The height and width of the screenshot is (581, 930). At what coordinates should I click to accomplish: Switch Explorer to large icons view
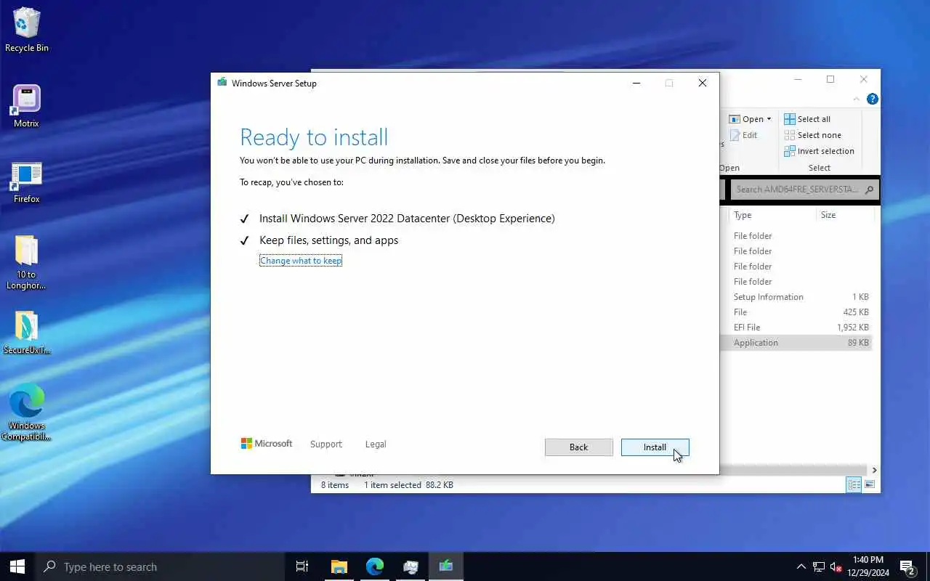870,484
